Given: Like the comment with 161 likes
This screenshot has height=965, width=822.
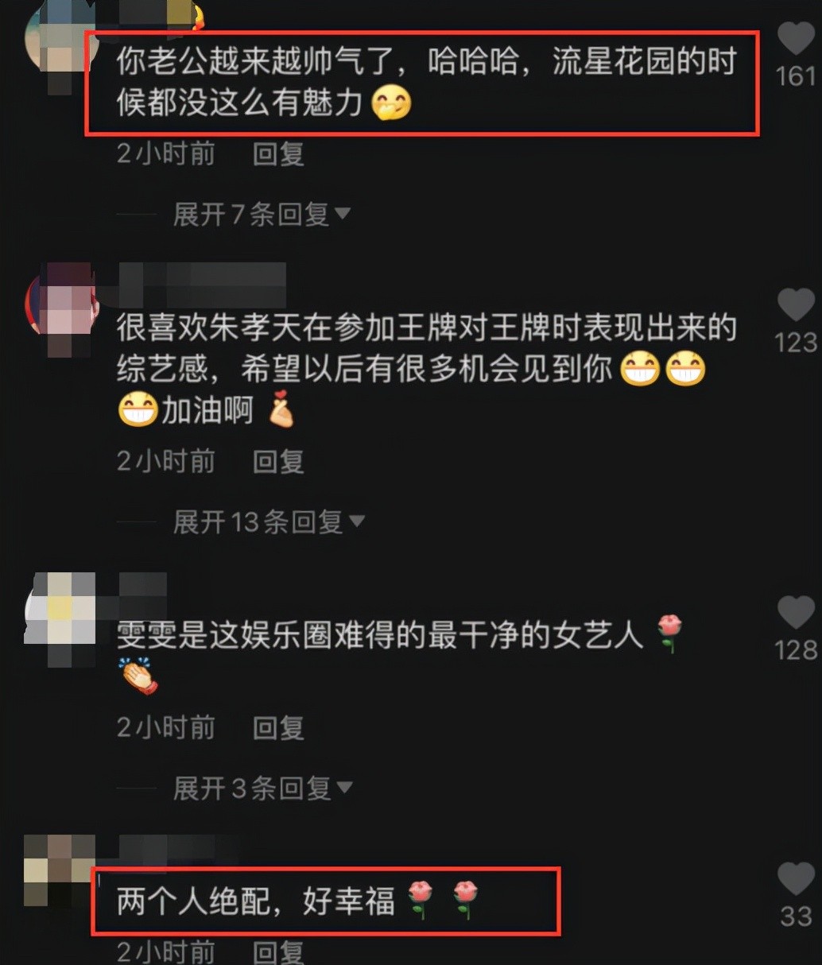Looking at the screenshot, I should (x=795, y=39).
